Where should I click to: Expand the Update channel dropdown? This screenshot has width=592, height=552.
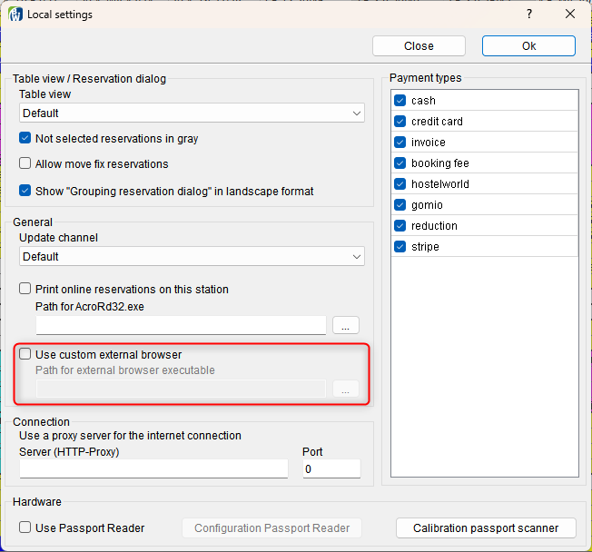coord(192,257)
